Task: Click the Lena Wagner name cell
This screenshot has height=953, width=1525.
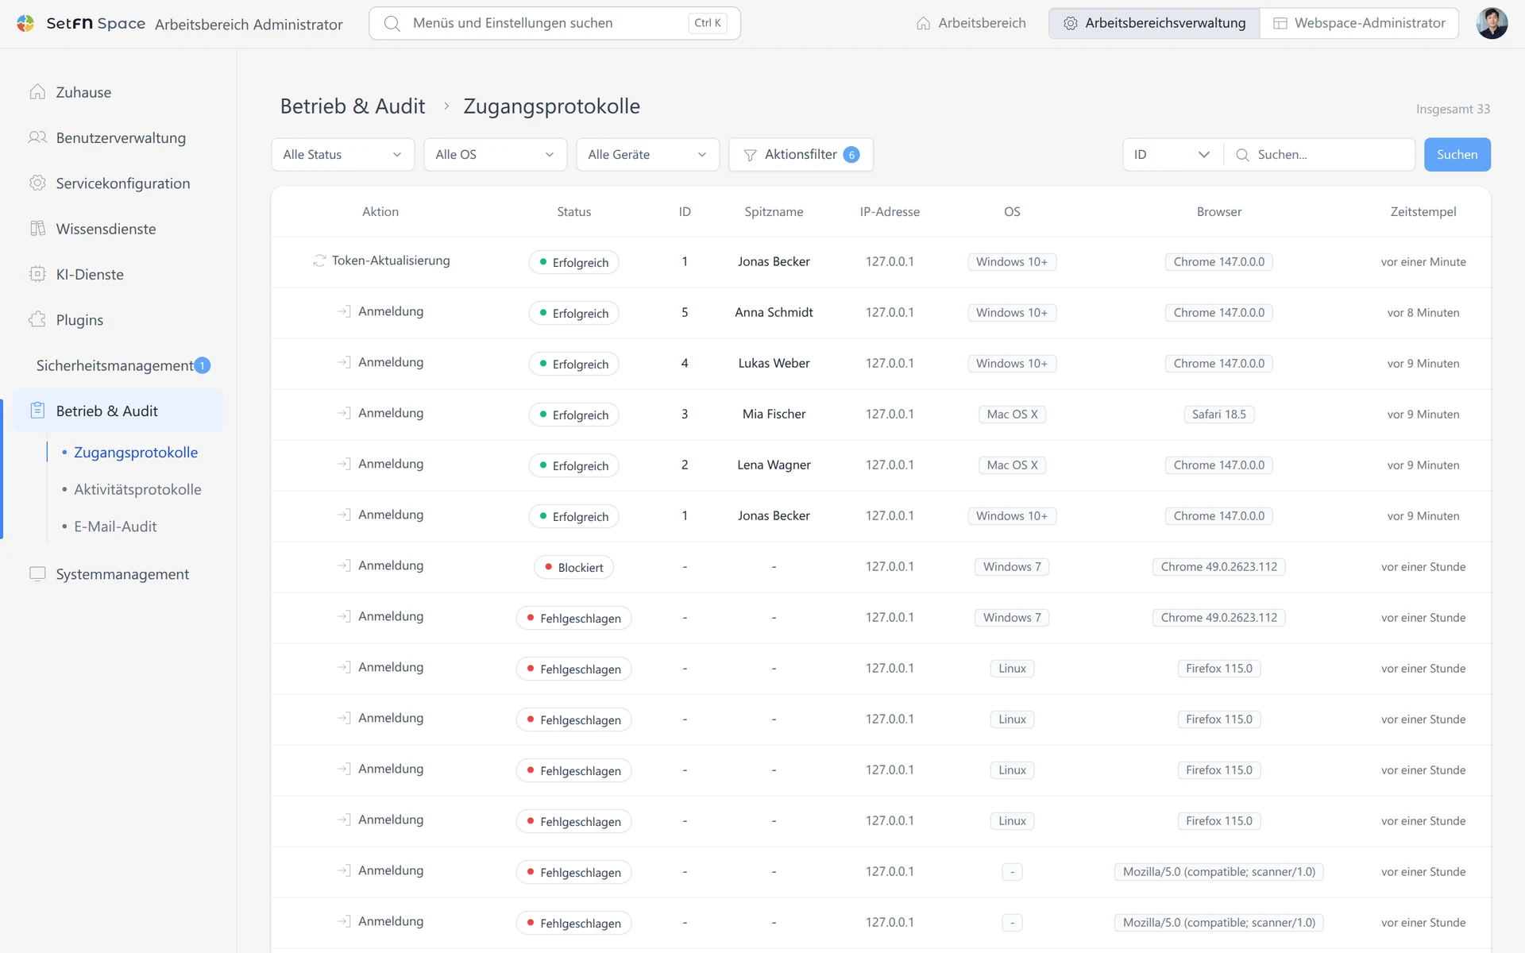Action: coord(774,465)
